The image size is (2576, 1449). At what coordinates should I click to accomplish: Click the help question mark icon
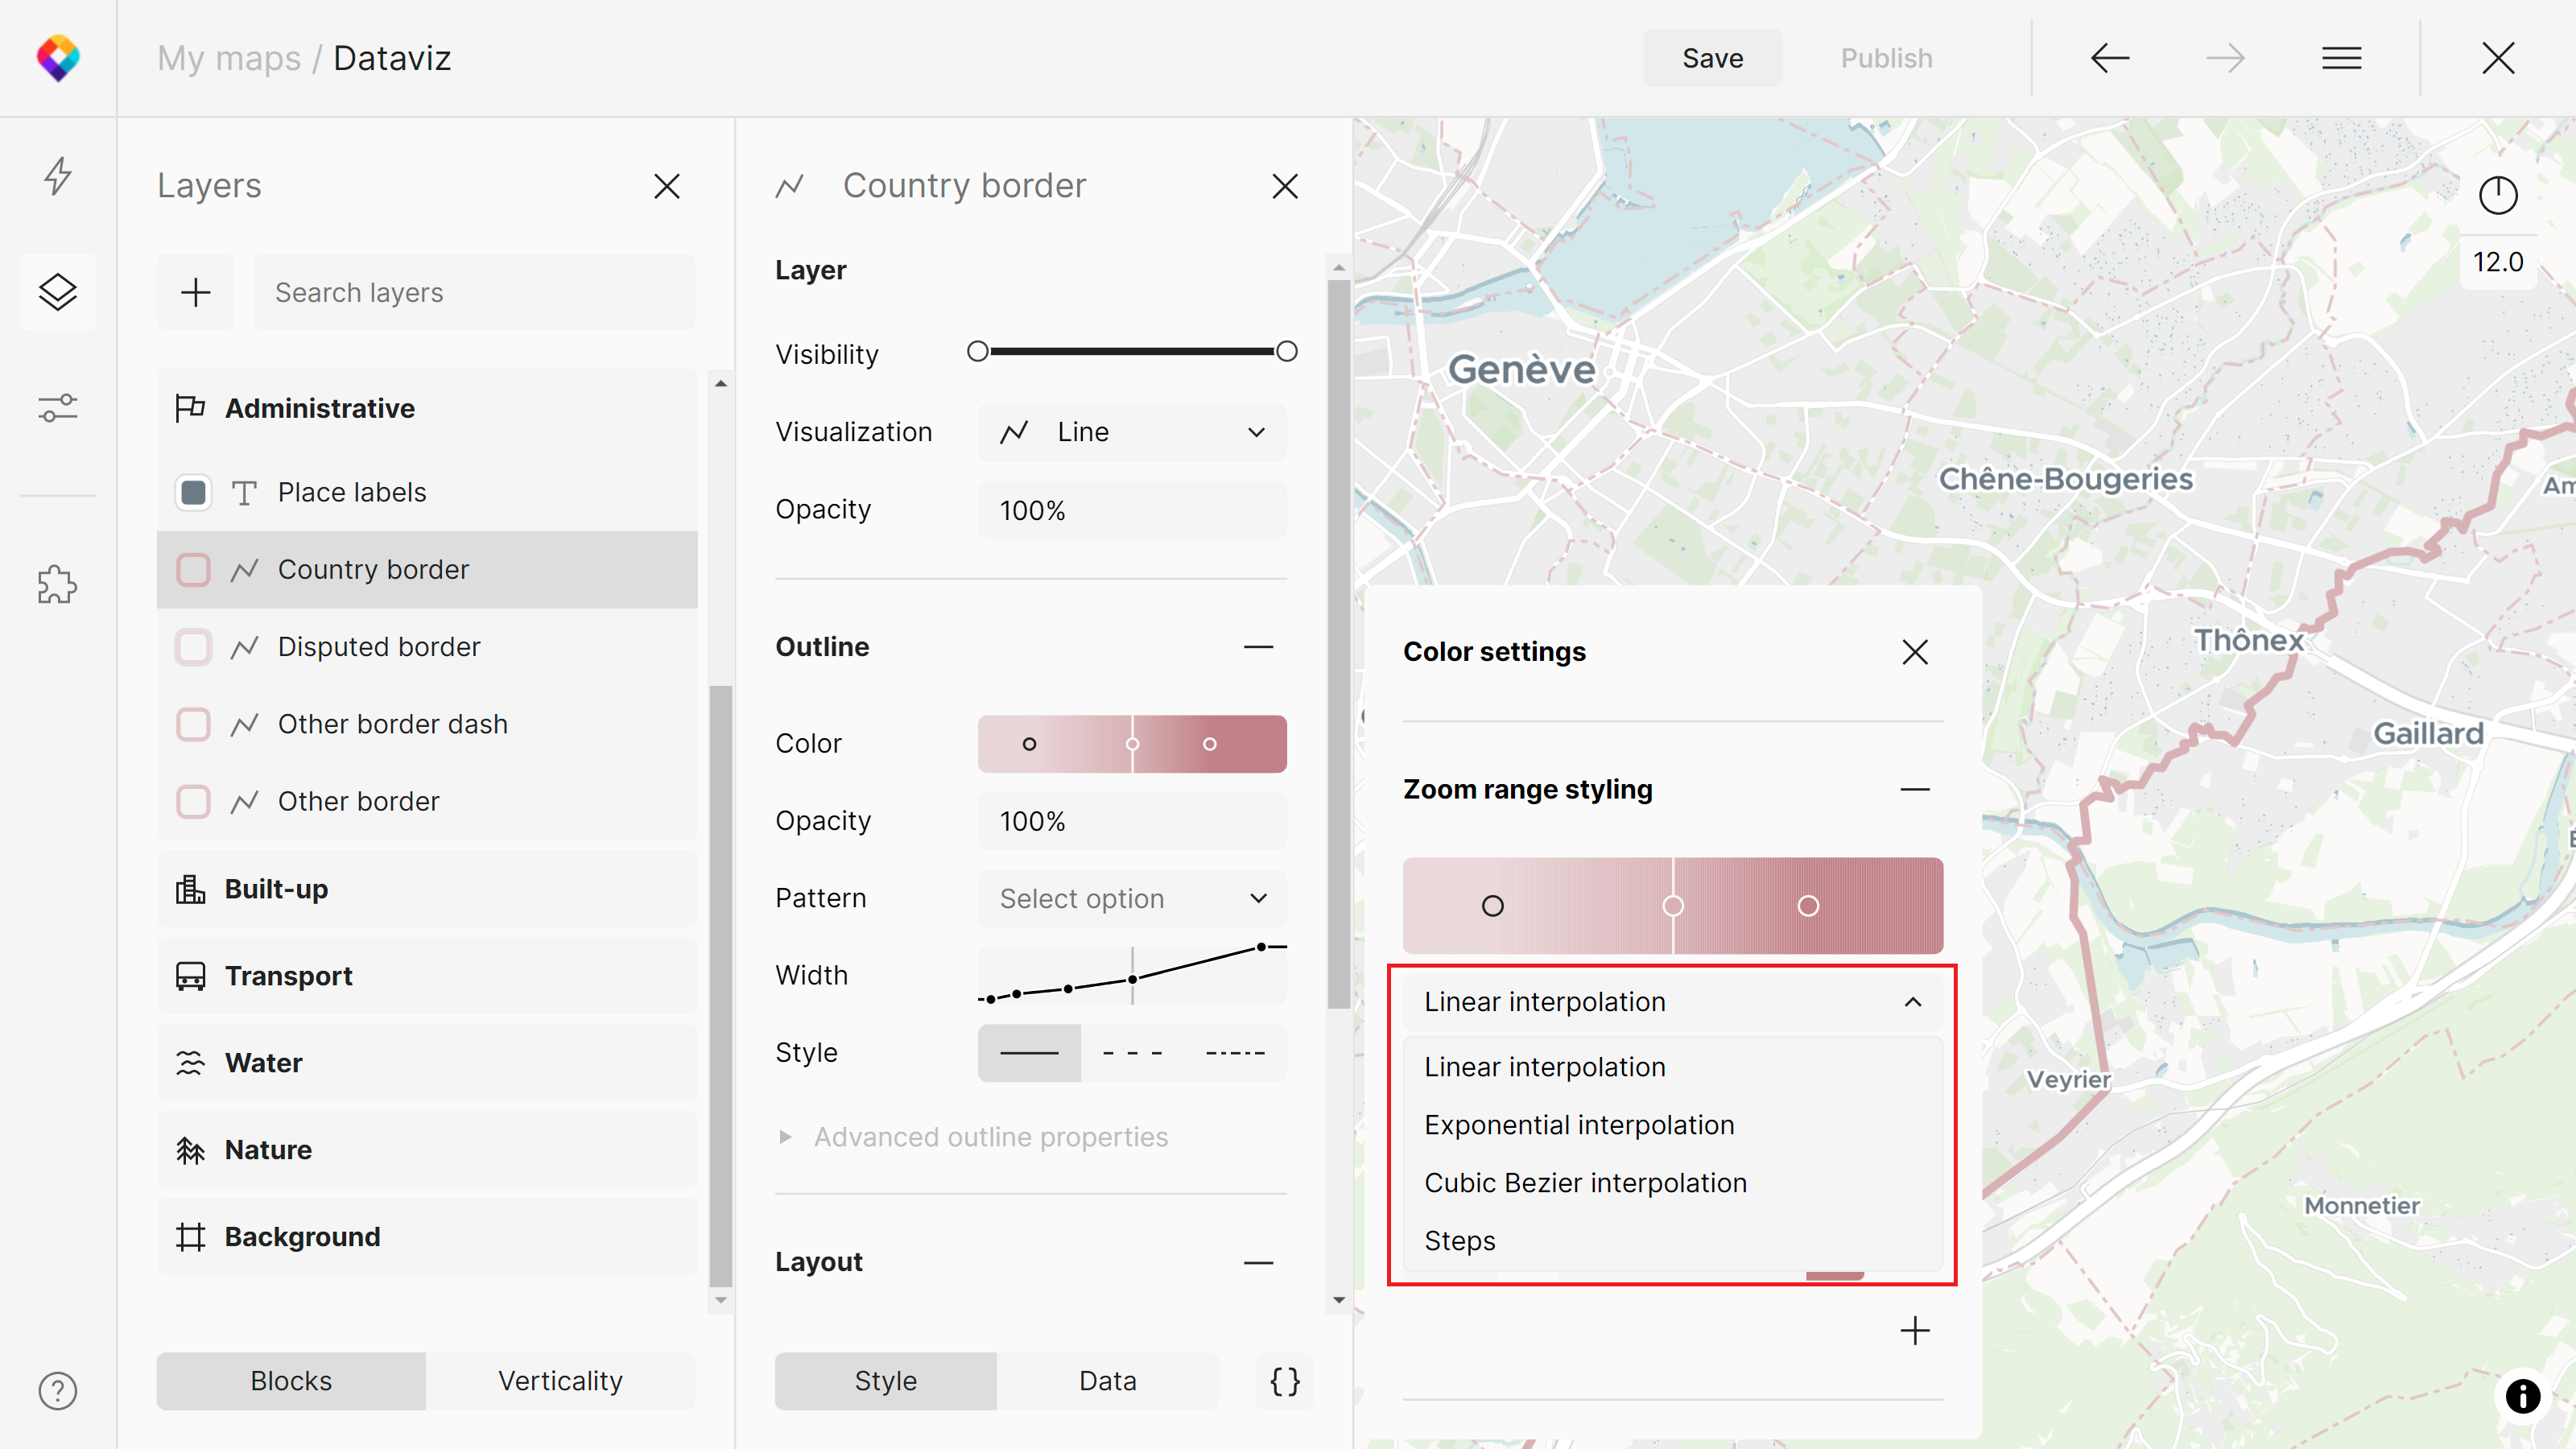click(58, 1391)
